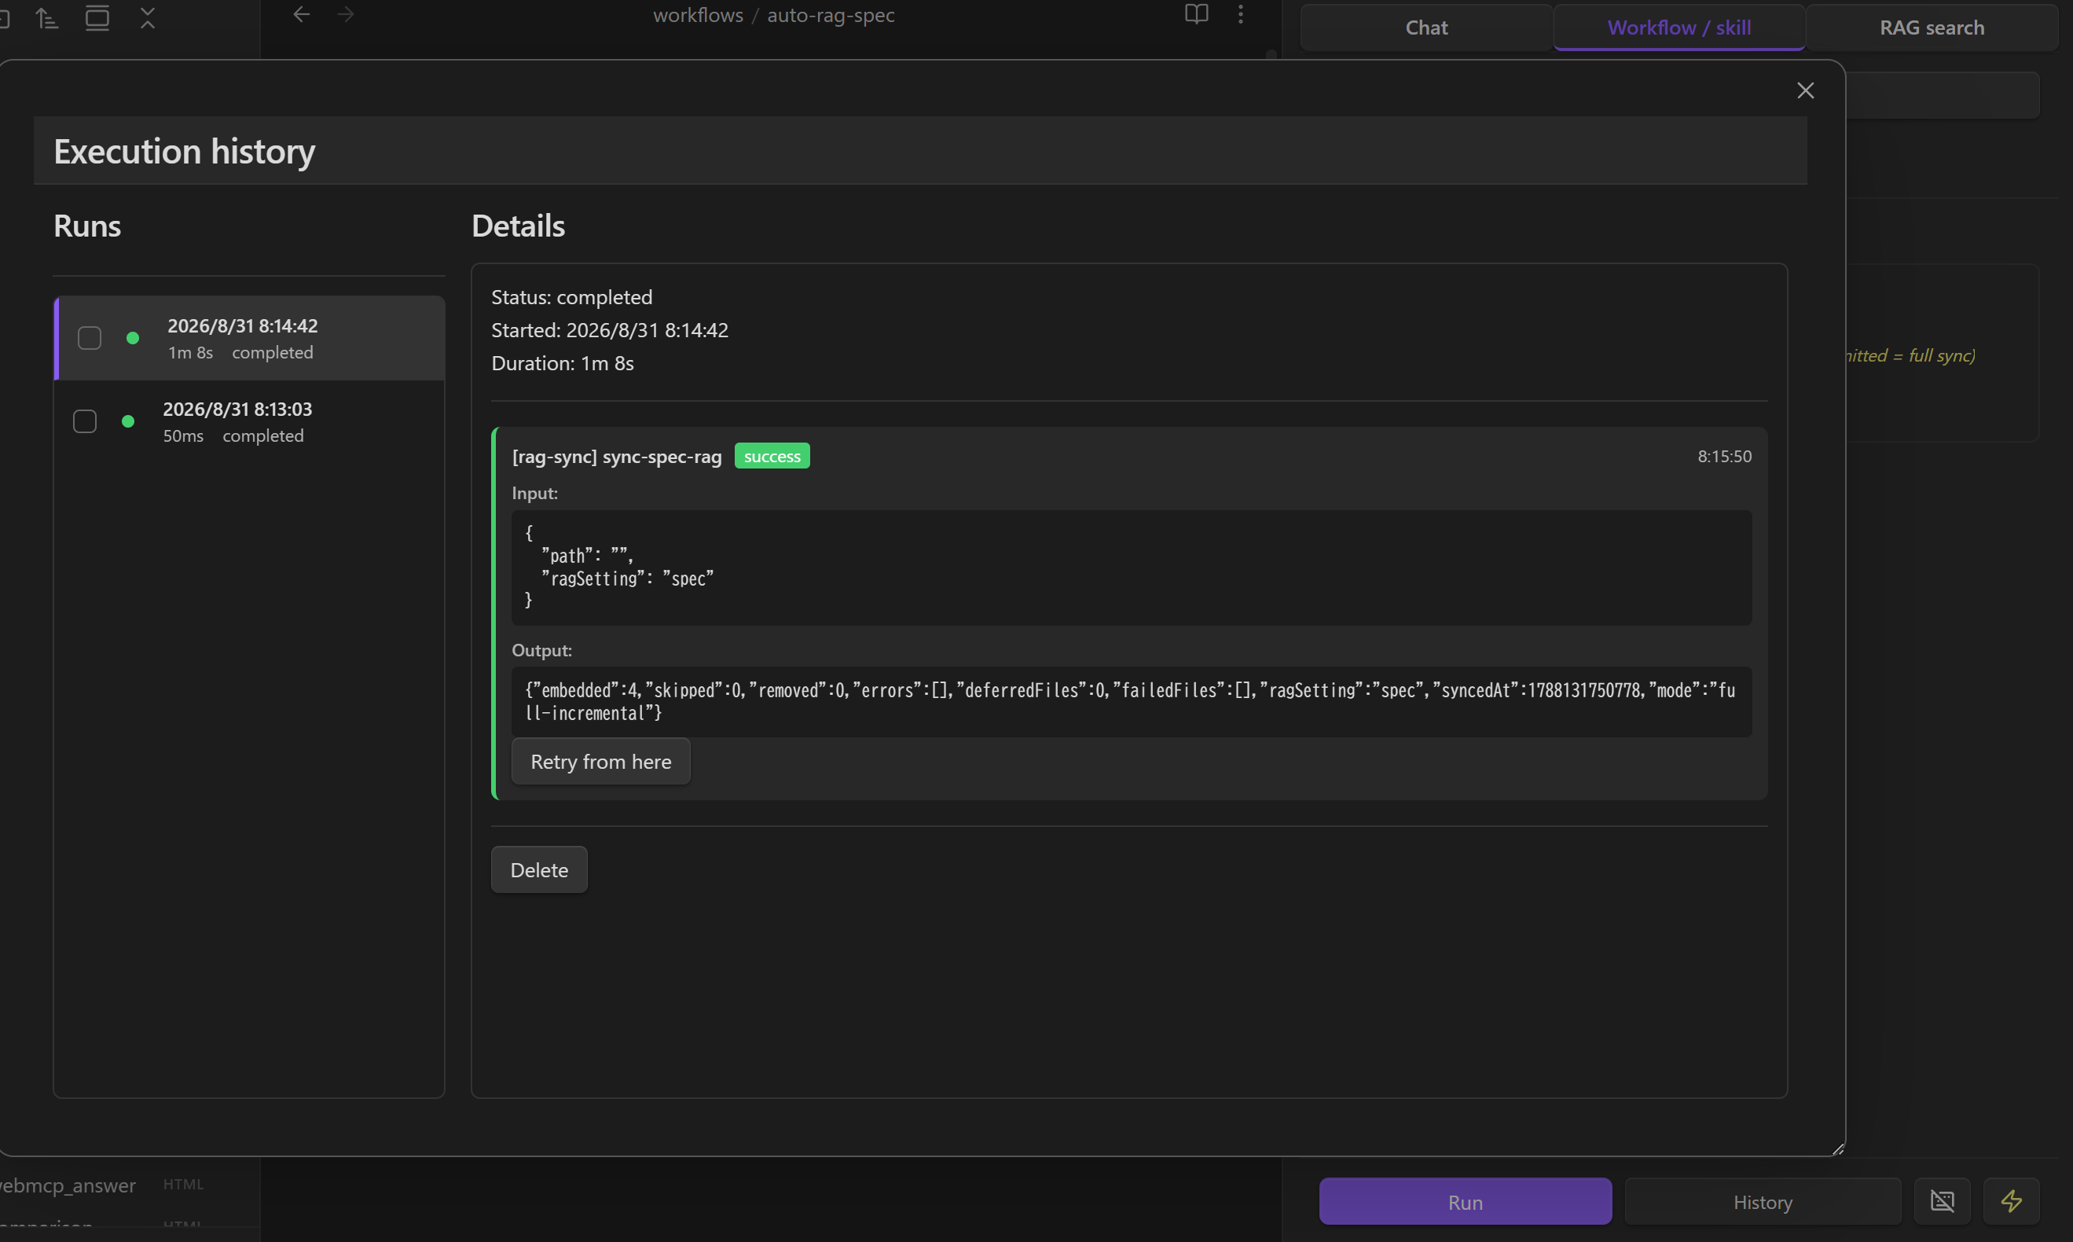Click Retry from here button
The height and width of the screenshot is (1242, 2073).
click(600, 762)
